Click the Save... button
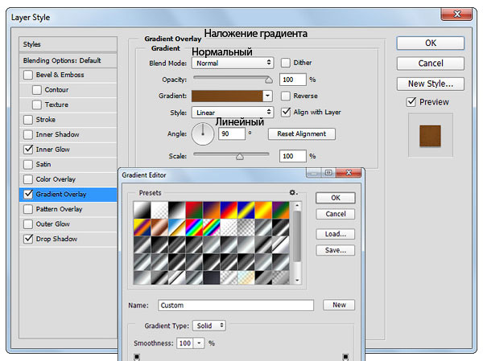 (336, 250)
